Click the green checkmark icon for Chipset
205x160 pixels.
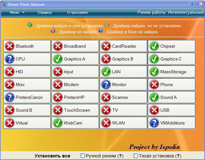(x=154, y=46)
